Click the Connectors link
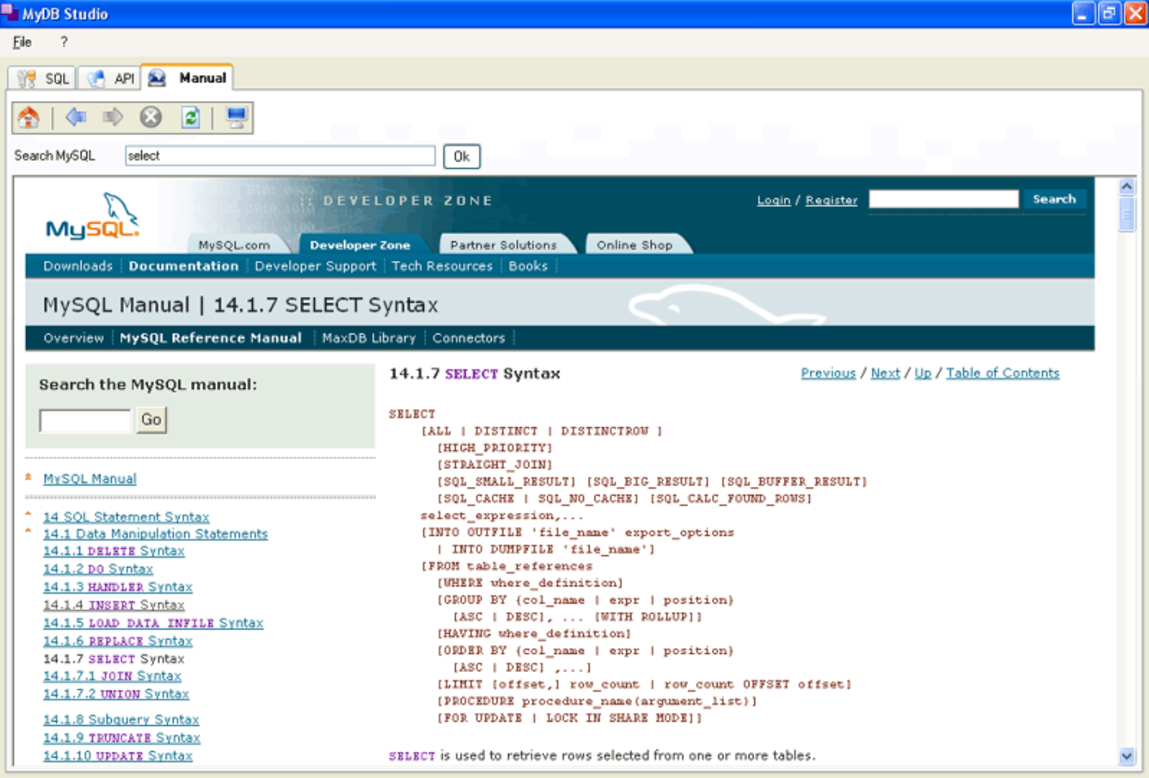This screenshot has width=1149, height=778. click(469, 338)
